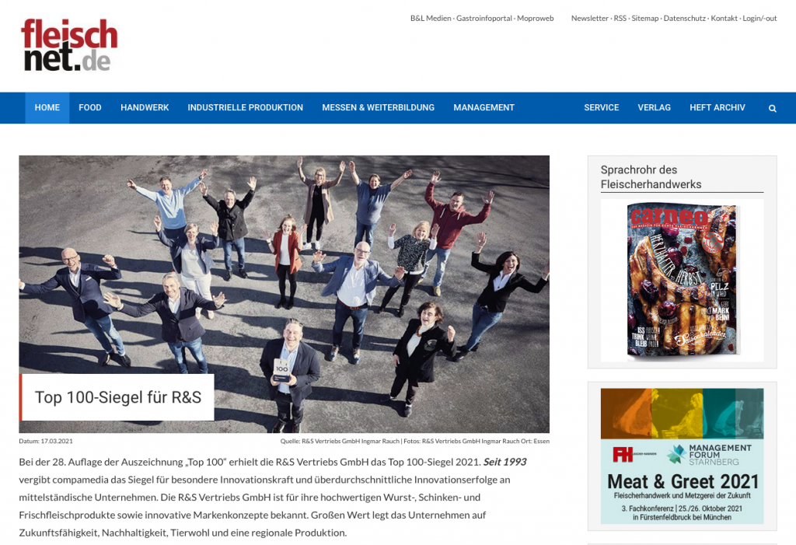Go to MESSEN & WEITERBILDUNG section
The width and height of the screenshot is (796, 545).
point(378,108)
